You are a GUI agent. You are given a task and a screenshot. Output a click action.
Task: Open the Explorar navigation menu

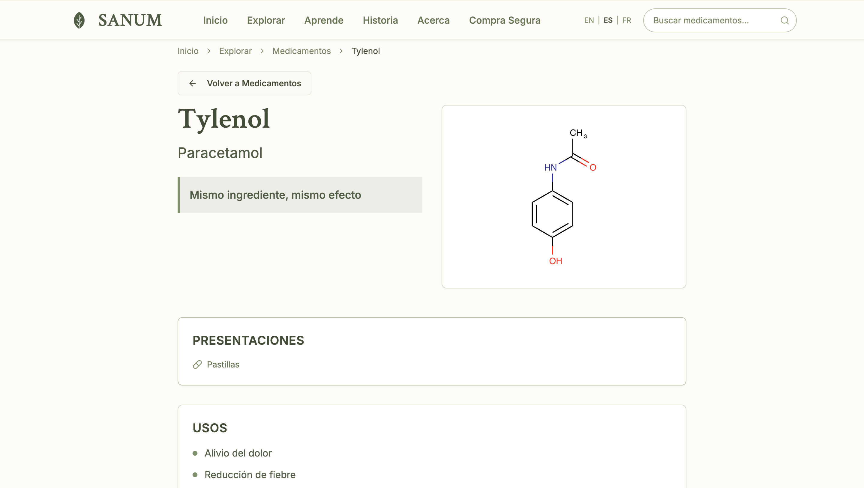[265, 20]
